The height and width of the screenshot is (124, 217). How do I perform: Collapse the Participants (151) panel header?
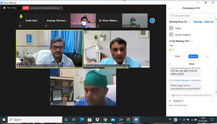tap(170, 8)
